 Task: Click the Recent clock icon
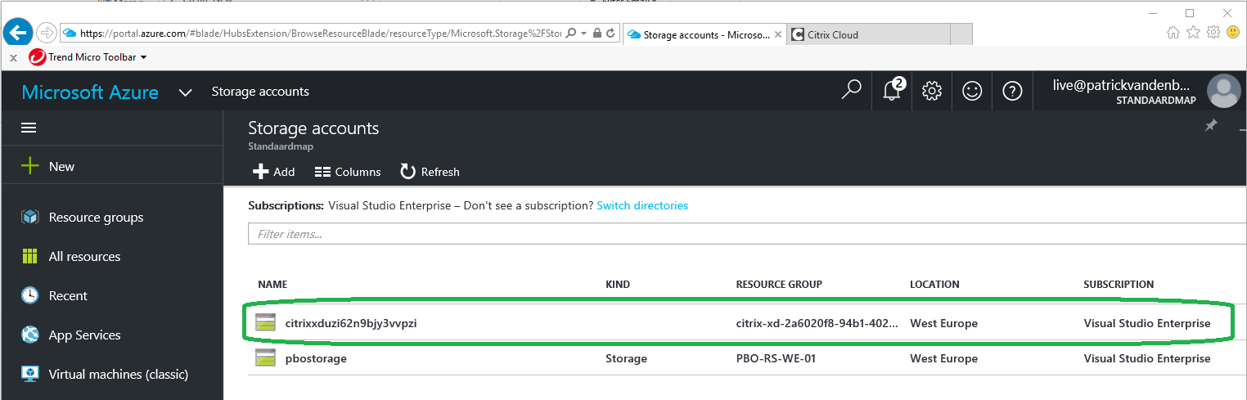[30, 295]
